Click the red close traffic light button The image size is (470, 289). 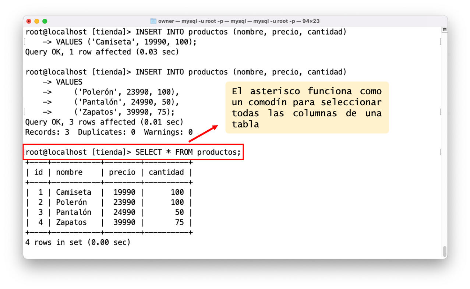coord(28,21)
